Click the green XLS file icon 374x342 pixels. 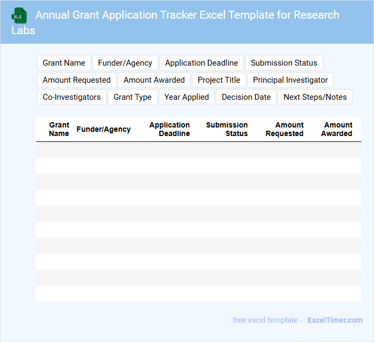pyautogui.click(x=19, y=15)
